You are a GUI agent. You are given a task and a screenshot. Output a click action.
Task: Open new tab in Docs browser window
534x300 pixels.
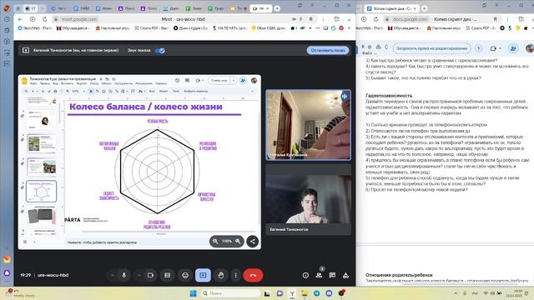tap(425, 8)
